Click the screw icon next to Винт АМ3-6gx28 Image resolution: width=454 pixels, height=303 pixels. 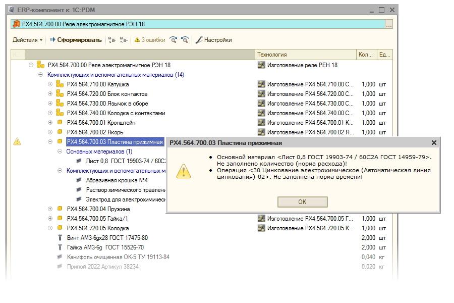click(60, 238)
